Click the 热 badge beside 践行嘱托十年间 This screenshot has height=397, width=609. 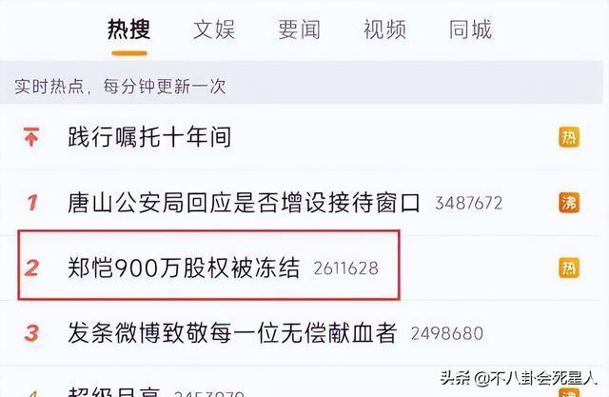pyautogui.click(x=569, y=137)
